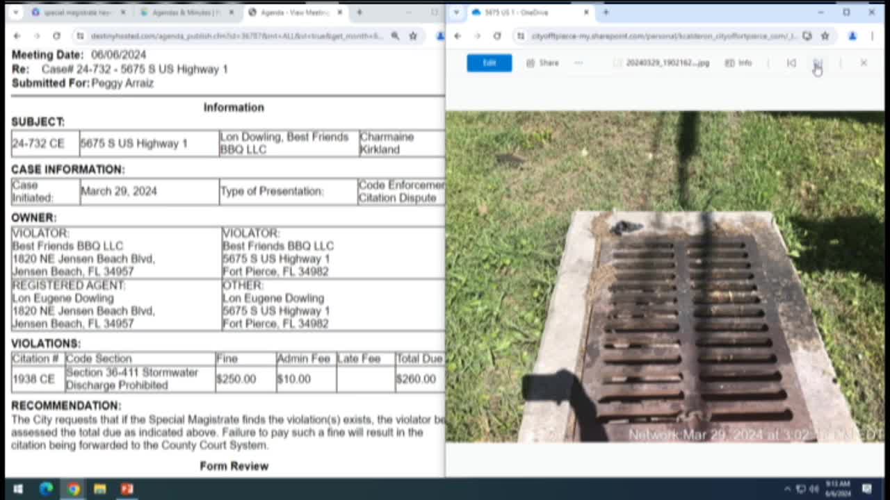Open the tab search dropdown on the left window
Image resolution: width=890 pixels, height=500 pixels.
(x=16, y=12)
